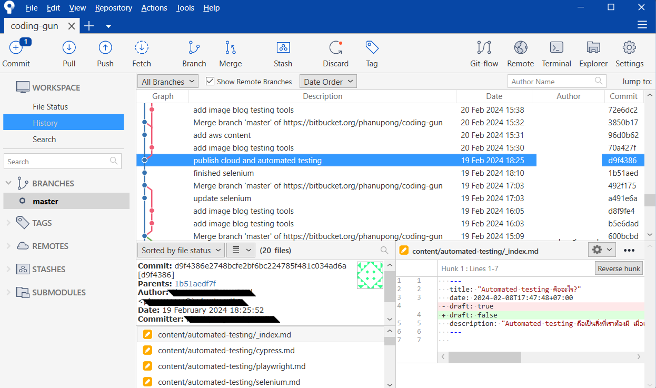The height and width of the screenshot is (388, 656).
Task: Collapse the BRANCHES section
Action: 8,183
